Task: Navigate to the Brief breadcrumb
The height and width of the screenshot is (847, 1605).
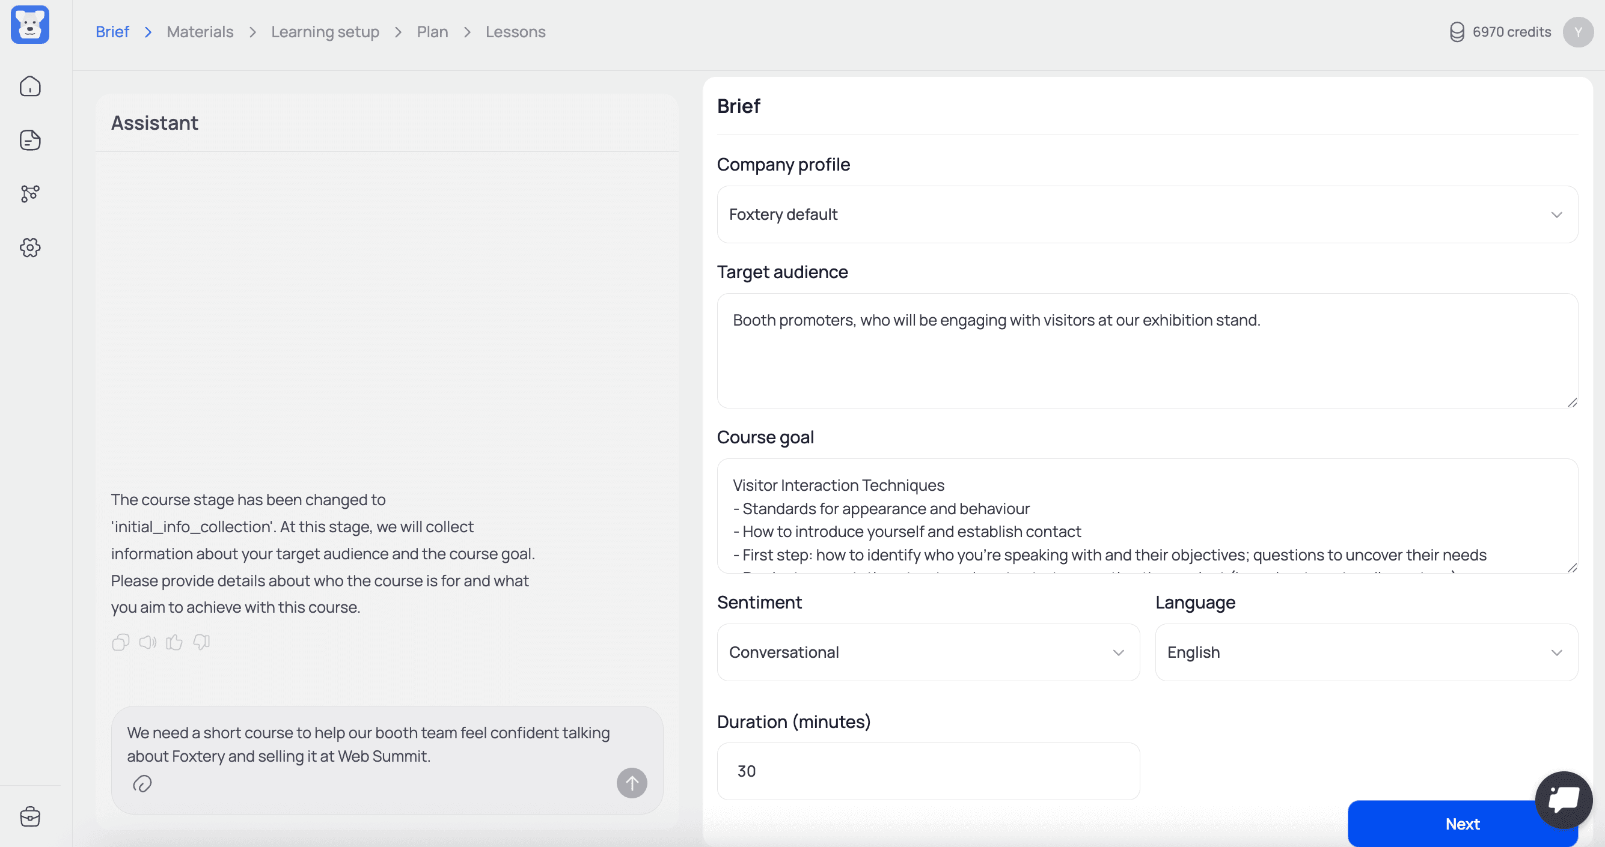Action: pyautogui.click(x=112, y=31)
